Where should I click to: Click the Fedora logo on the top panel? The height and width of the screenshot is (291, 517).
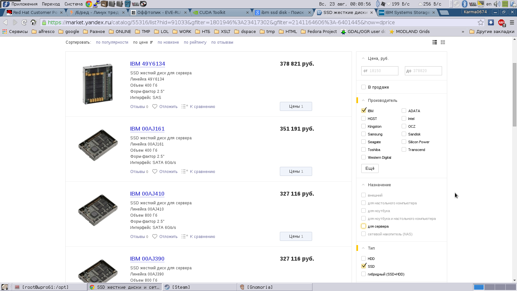pos(5,4)
